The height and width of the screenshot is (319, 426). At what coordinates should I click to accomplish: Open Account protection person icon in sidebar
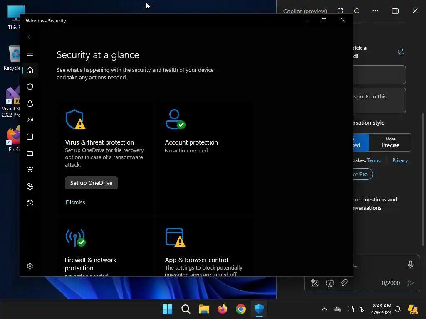pos(30,103)
